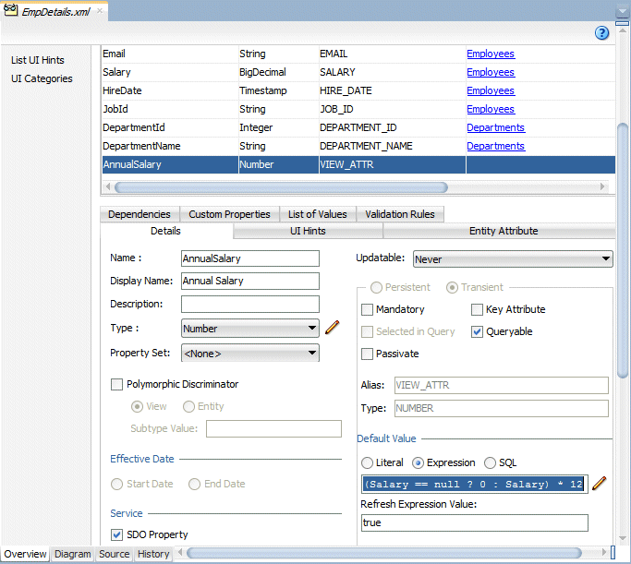The image size is (631, 564).
Task: Click the HIRE_DATE column cell
Action: 393,90
